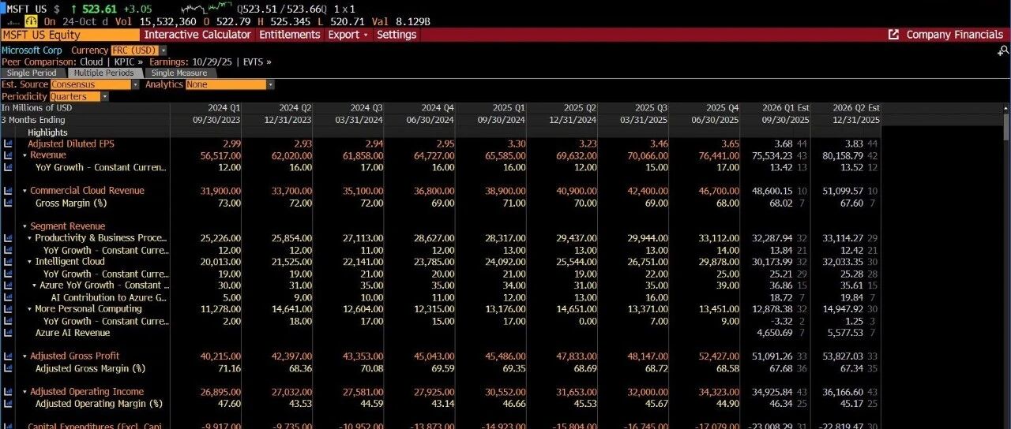Open the Entitlements menu item

click(x=290, y=35)
